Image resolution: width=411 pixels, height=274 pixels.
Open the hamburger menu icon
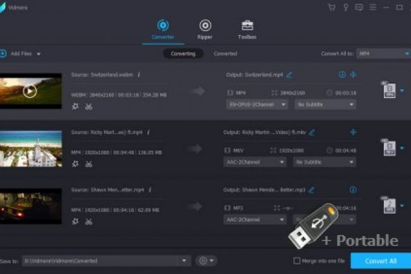click(x=372, y=7)
